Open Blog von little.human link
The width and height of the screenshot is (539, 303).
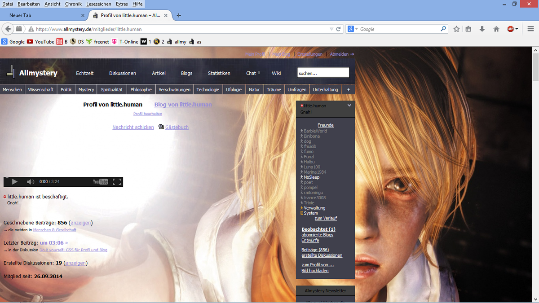coord(183,105)
